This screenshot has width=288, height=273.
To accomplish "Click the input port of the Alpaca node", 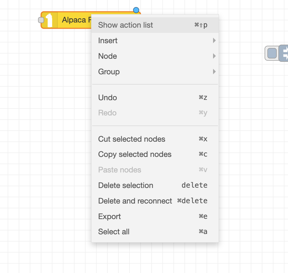I will [x=41, y=20].
